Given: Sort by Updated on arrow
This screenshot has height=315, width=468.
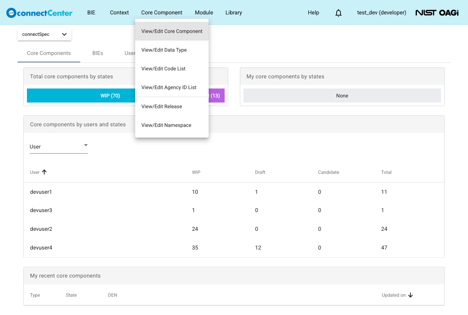Looking at the screenshot, I should pyautogui.click(x=410, y=295).
